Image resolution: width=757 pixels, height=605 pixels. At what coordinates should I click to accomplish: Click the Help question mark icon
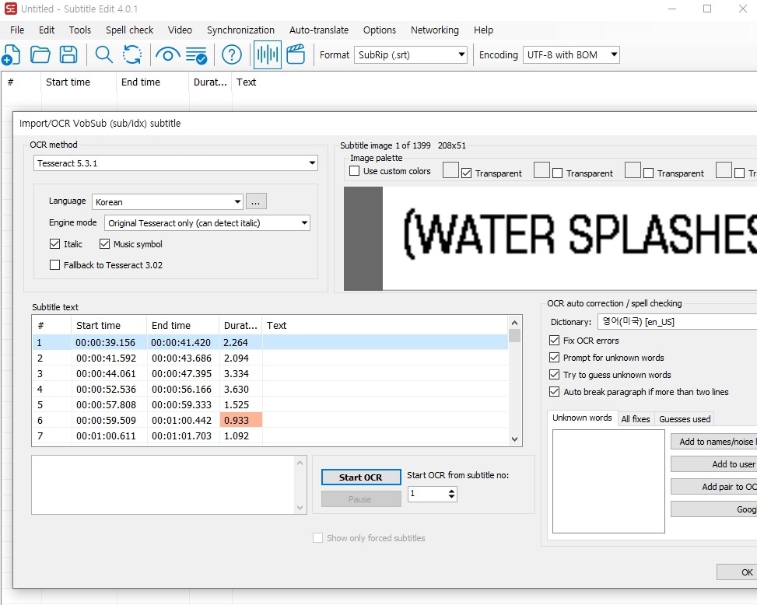tap(231, 55)
